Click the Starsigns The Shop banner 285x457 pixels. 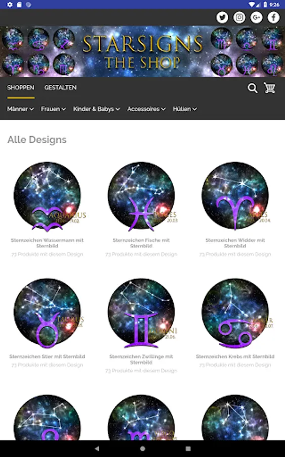coord(142,52)
